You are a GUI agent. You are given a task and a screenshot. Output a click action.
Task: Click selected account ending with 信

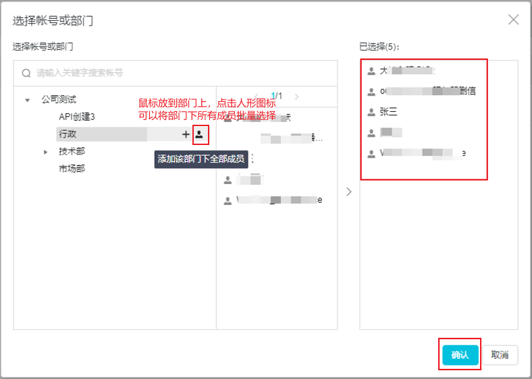point(421,91)
